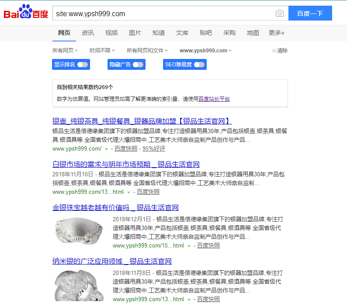
Task: Open the 百度站长平台 link
Action: tap(214, 99)
